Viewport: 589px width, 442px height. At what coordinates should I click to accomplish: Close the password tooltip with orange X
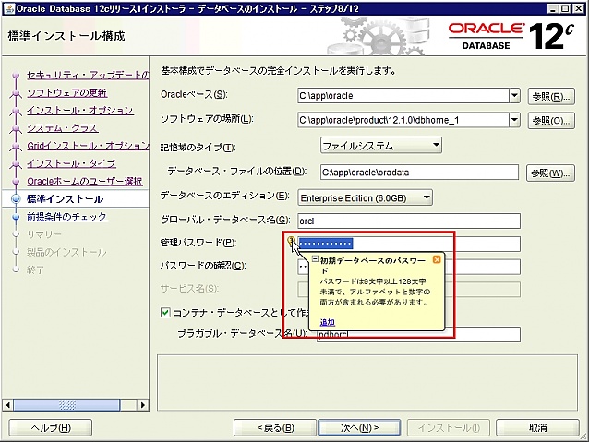tap(437, 259)
